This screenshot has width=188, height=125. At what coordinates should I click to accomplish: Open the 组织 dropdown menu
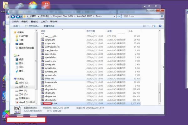[17, 26]
